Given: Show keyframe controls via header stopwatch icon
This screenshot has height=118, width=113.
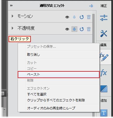Looking at the screenshot, I should [91, 6].
